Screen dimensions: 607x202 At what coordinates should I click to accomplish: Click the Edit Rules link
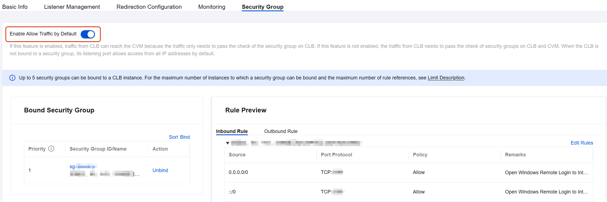coord(582,143)
